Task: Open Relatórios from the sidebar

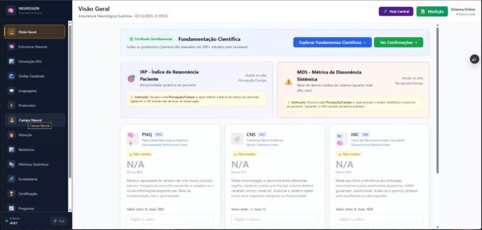Action: tap(35, 150)
